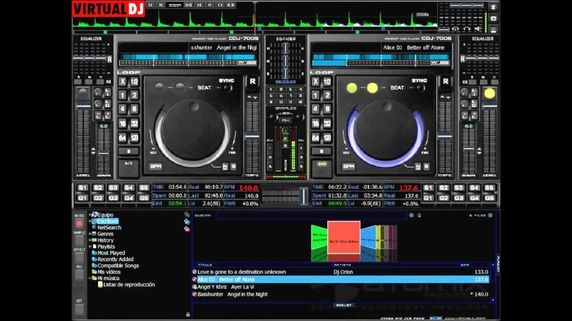Screen dimensions: 572x321
Task: Expand the Escritorio tree node
Action: [x=90, y=221]
